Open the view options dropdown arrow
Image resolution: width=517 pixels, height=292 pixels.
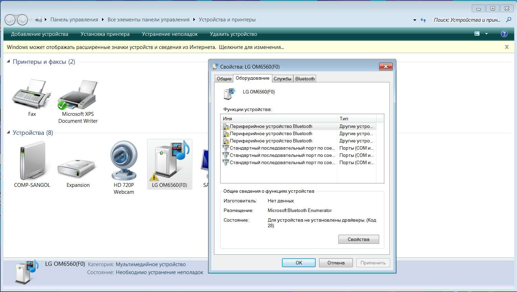click(x=486, y=34)
